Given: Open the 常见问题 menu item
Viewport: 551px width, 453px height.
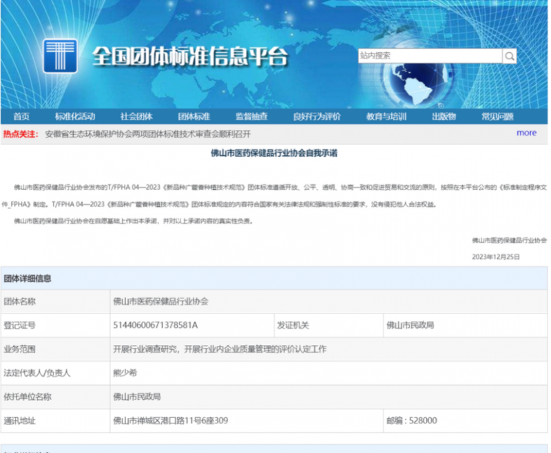Looking at the screenshot, I should (497, 116).
